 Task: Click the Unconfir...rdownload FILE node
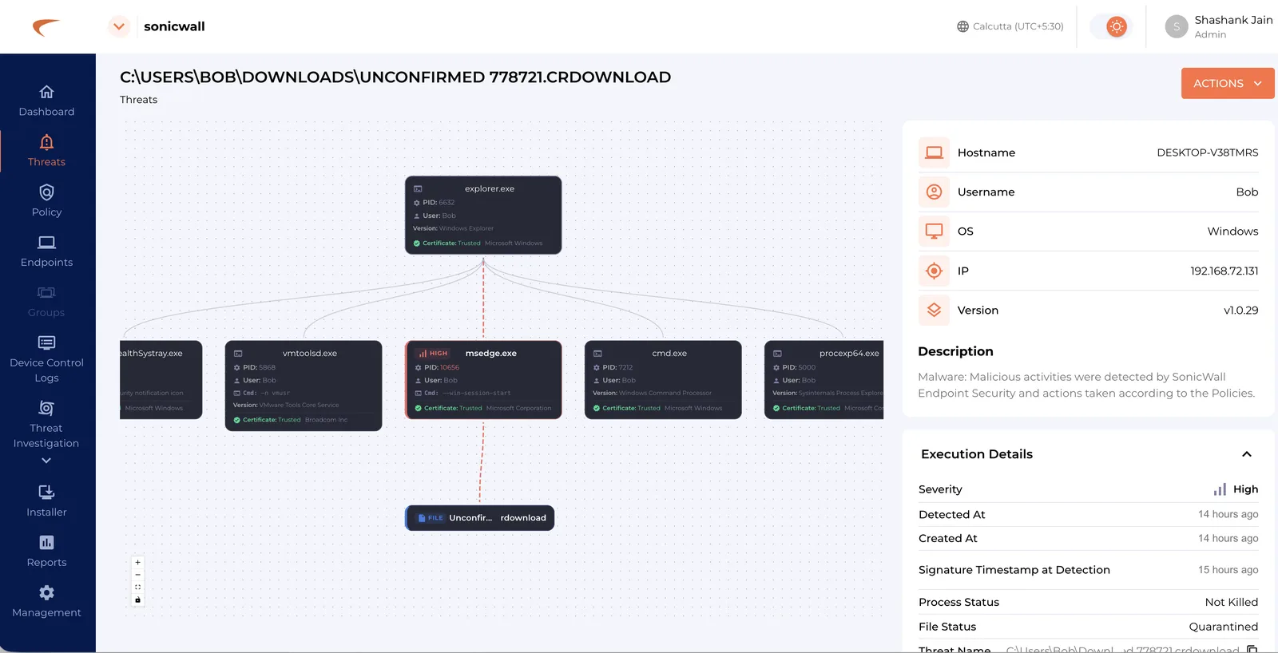pyautogui.click(x=480, y=518)
